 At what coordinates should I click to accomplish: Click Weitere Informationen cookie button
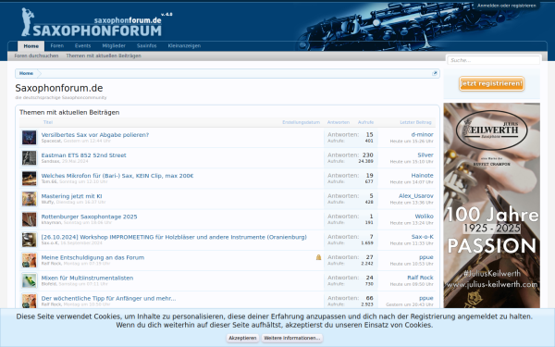pos(292,338)
